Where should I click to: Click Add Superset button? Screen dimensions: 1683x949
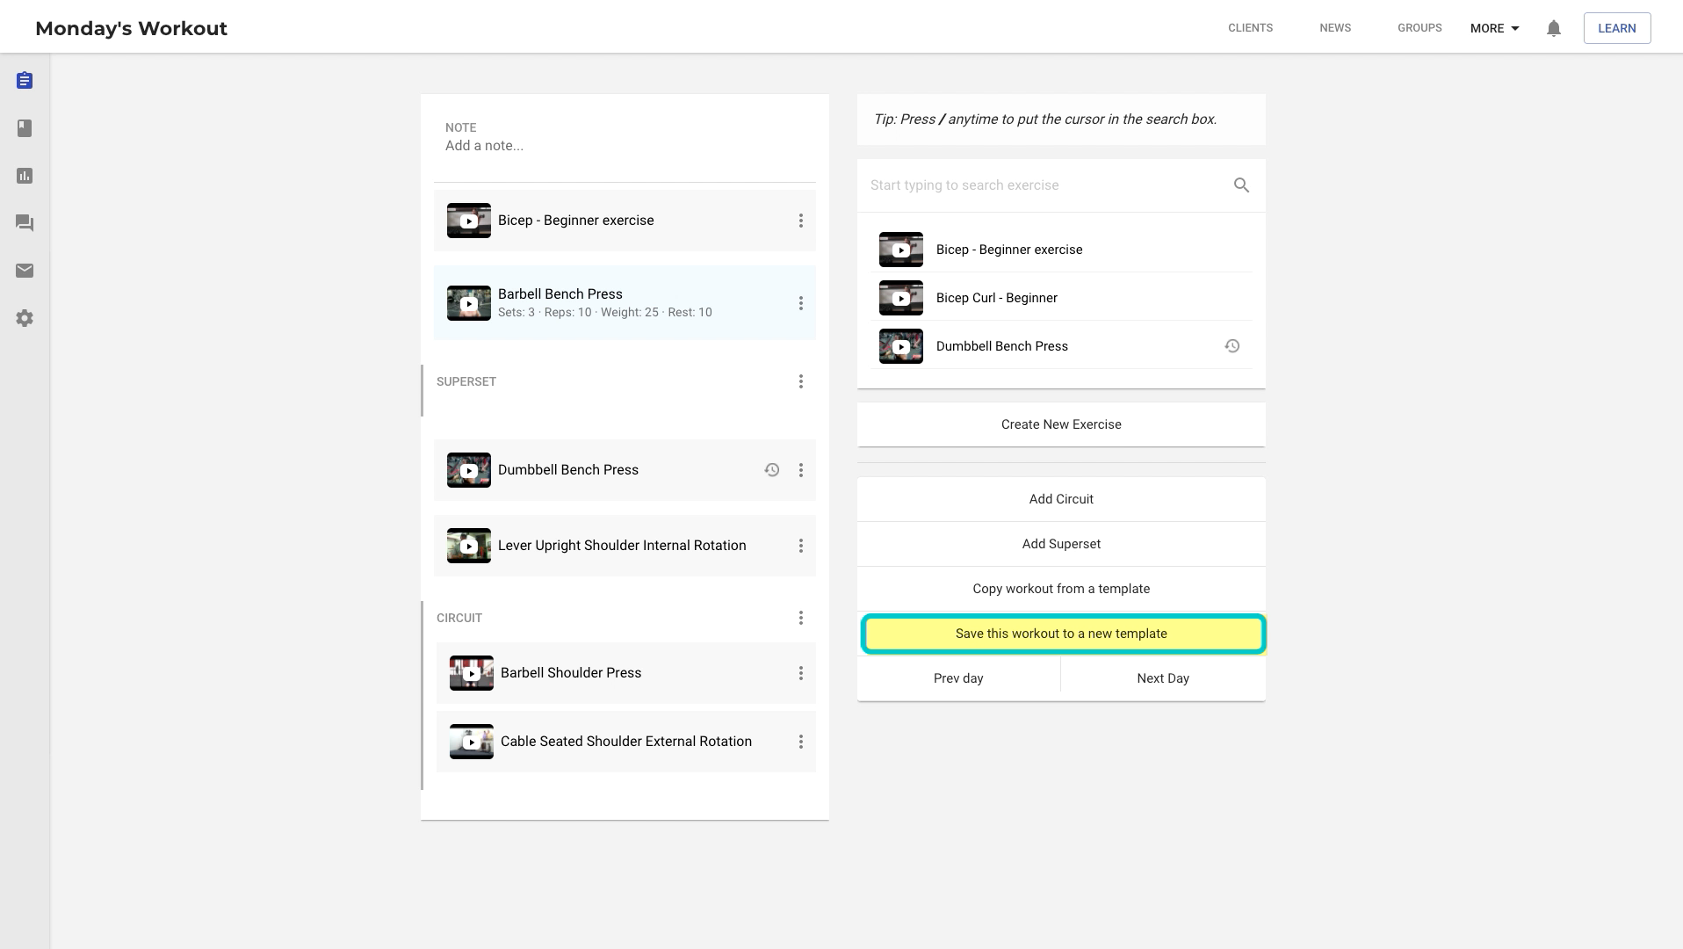[x=1061, y=544]
